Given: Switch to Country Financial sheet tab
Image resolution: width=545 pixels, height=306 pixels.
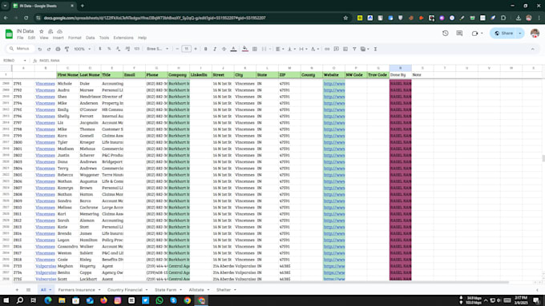Looking at the screenshot, I should point(125,290).
